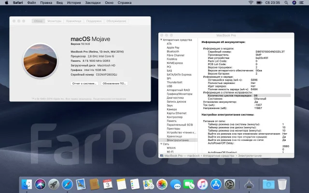Select Камера in the sidebar

click(x=172, y=110)
